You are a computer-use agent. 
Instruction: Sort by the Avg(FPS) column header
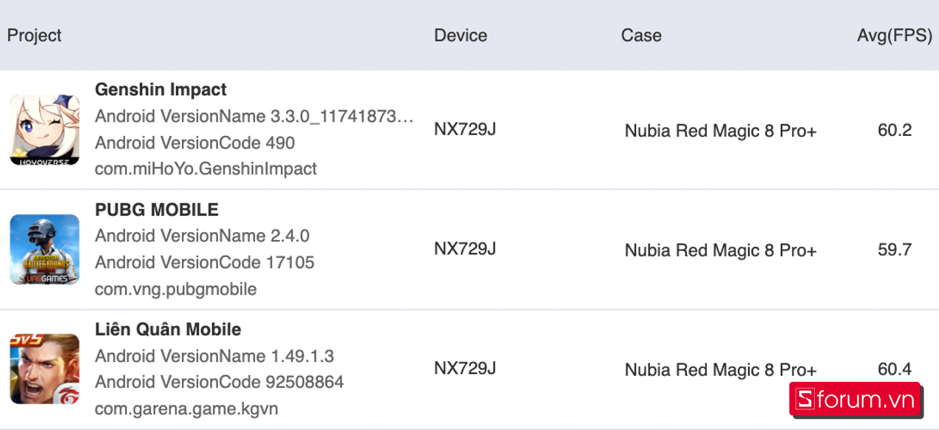click(895, 35)
